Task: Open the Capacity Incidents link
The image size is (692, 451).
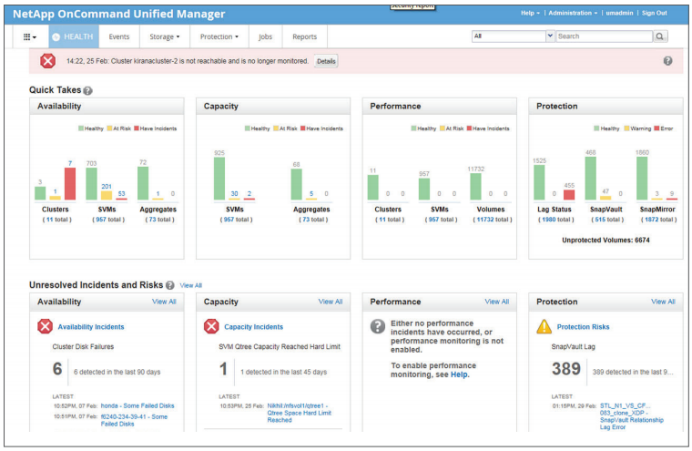Action: click(253, 327)
